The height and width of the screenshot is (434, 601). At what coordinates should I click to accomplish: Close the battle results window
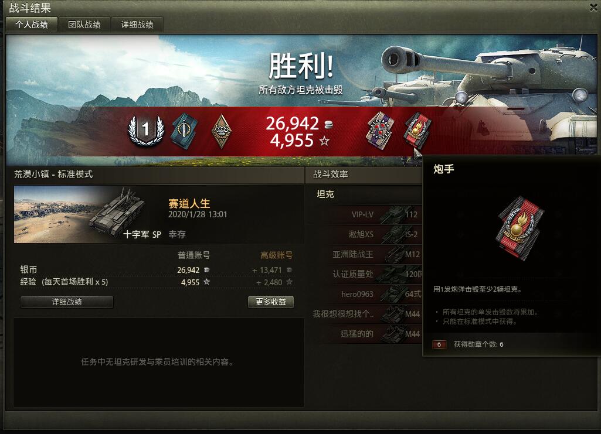coord(594,7)
